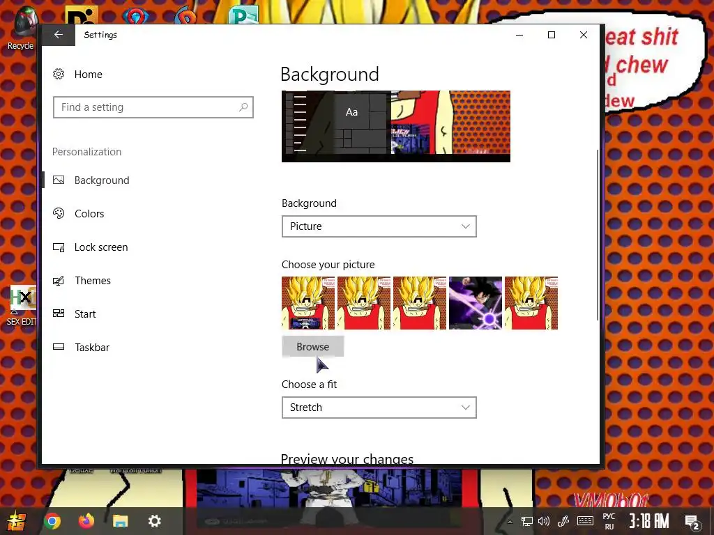Select the fifth picture thumbnail

tap(531, 303)
